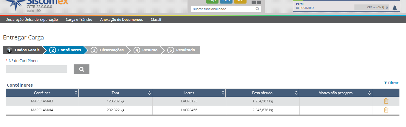Viewport: 406px width, 127px height.
Task: Sort table by Lacres column arrows
Action: click(223, 93)
